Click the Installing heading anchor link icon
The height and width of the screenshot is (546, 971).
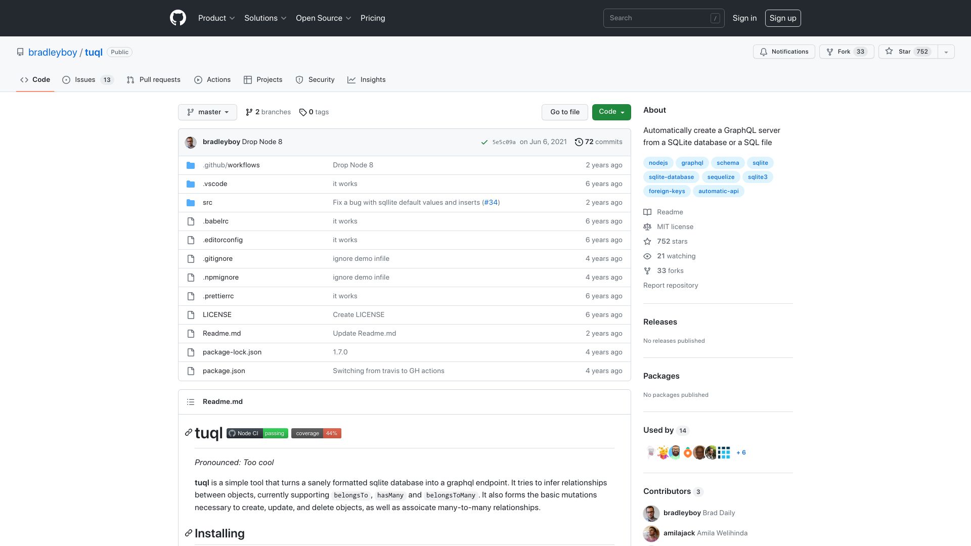(189, 533)
